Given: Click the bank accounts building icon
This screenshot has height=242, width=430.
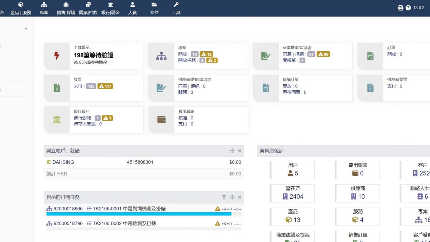Looking at the screenshot, I should coord(57,120).
